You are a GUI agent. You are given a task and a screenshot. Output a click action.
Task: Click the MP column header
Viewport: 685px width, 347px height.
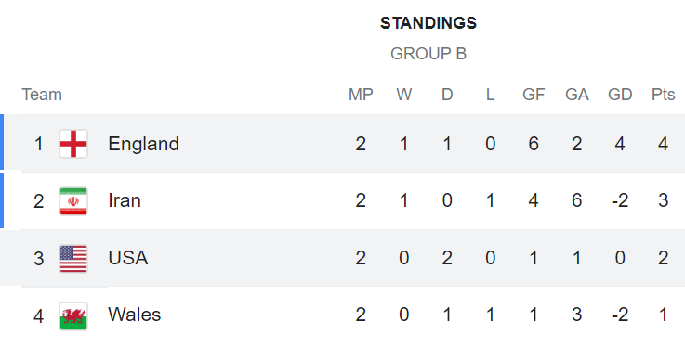click(x=361, y=95)
